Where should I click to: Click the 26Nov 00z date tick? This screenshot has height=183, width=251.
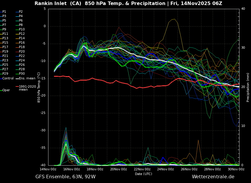point(189,169)
